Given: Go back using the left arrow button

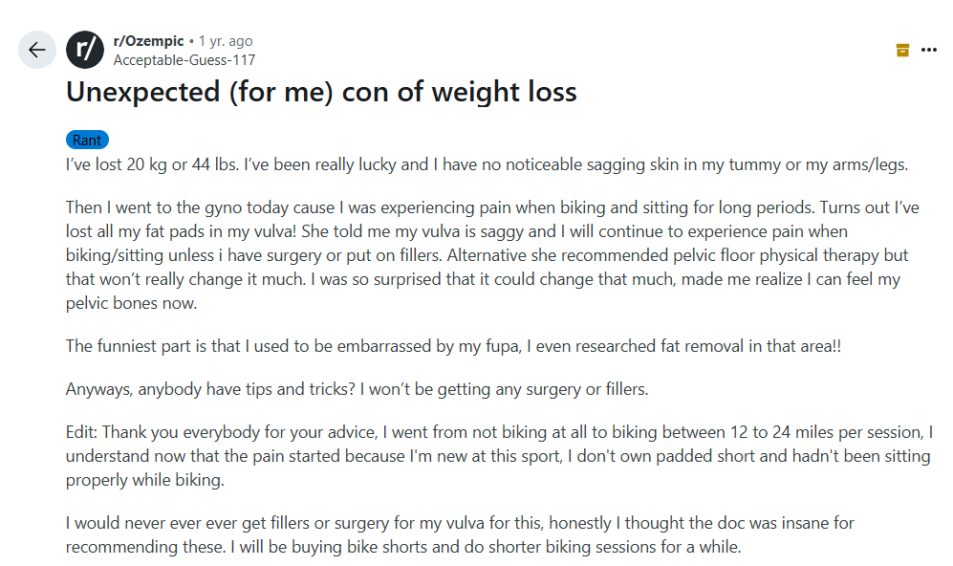Looking at the screenshot, I should click(37, 50).
